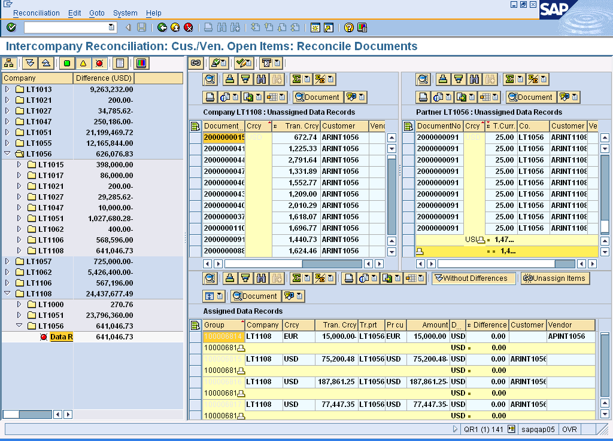Click the horizontal scrollbar of Partner LT1056 grid
The image size is (613, 441).
pos(506,264)
